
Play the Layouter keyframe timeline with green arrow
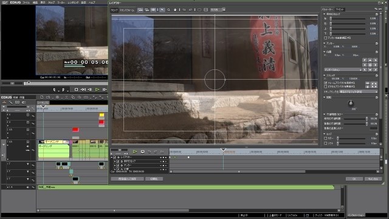(x=135, y=151)
